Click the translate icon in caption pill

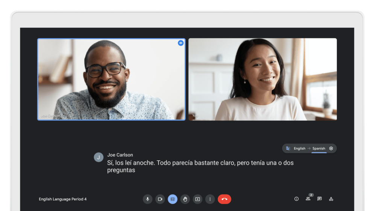288,148
